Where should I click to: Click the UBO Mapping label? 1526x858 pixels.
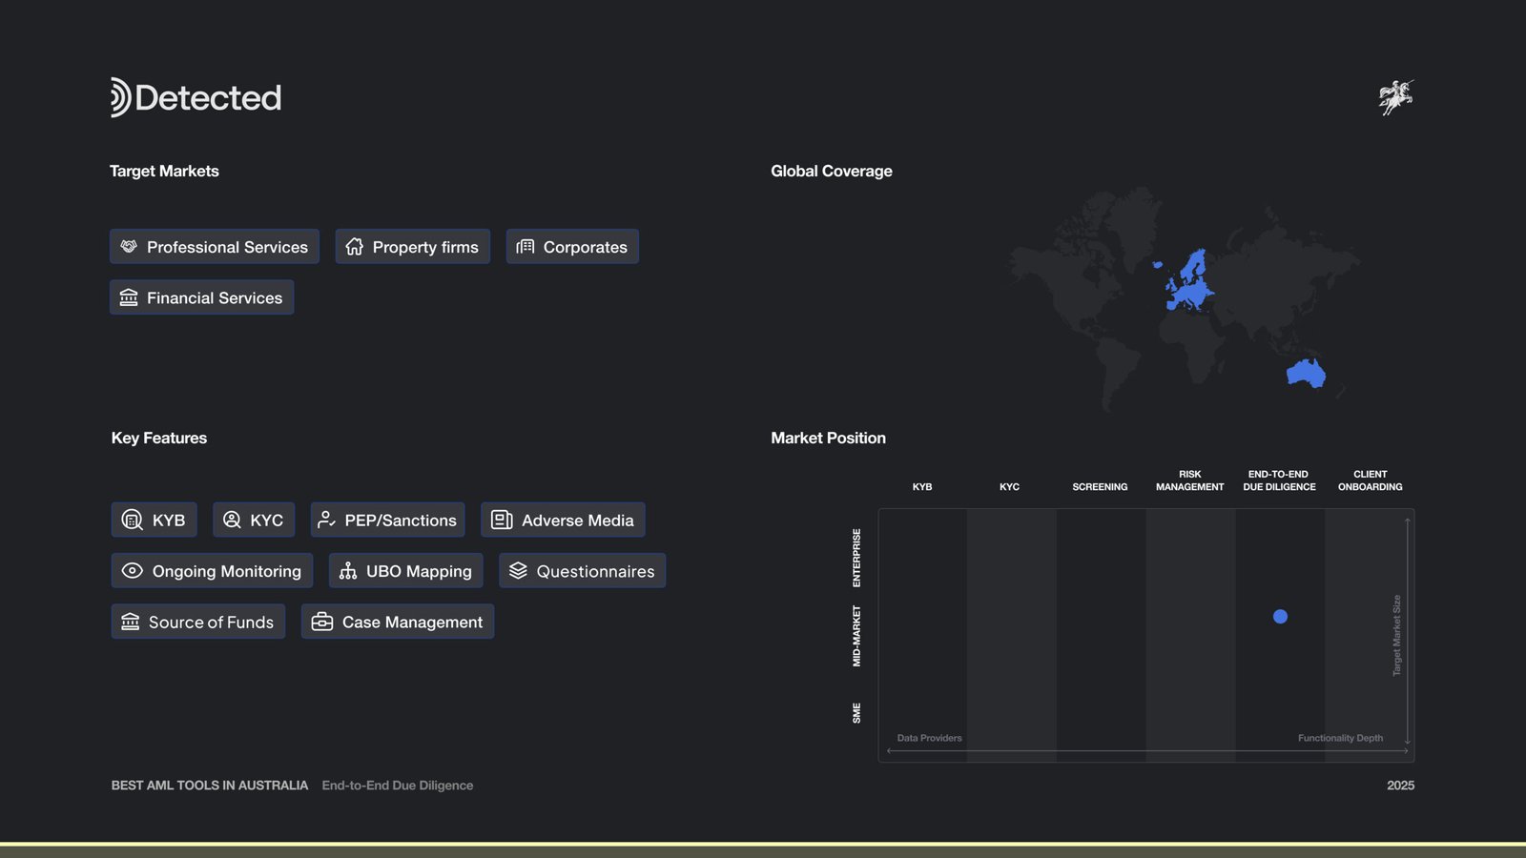(x=419, y=571)
